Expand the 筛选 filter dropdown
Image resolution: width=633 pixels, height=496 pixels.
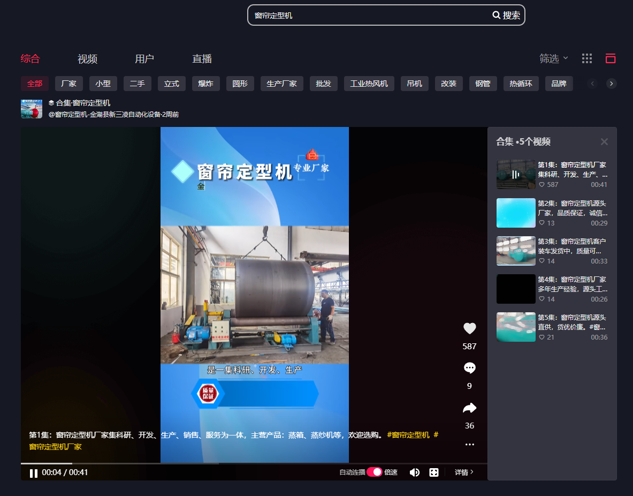[x=553, y=58]
